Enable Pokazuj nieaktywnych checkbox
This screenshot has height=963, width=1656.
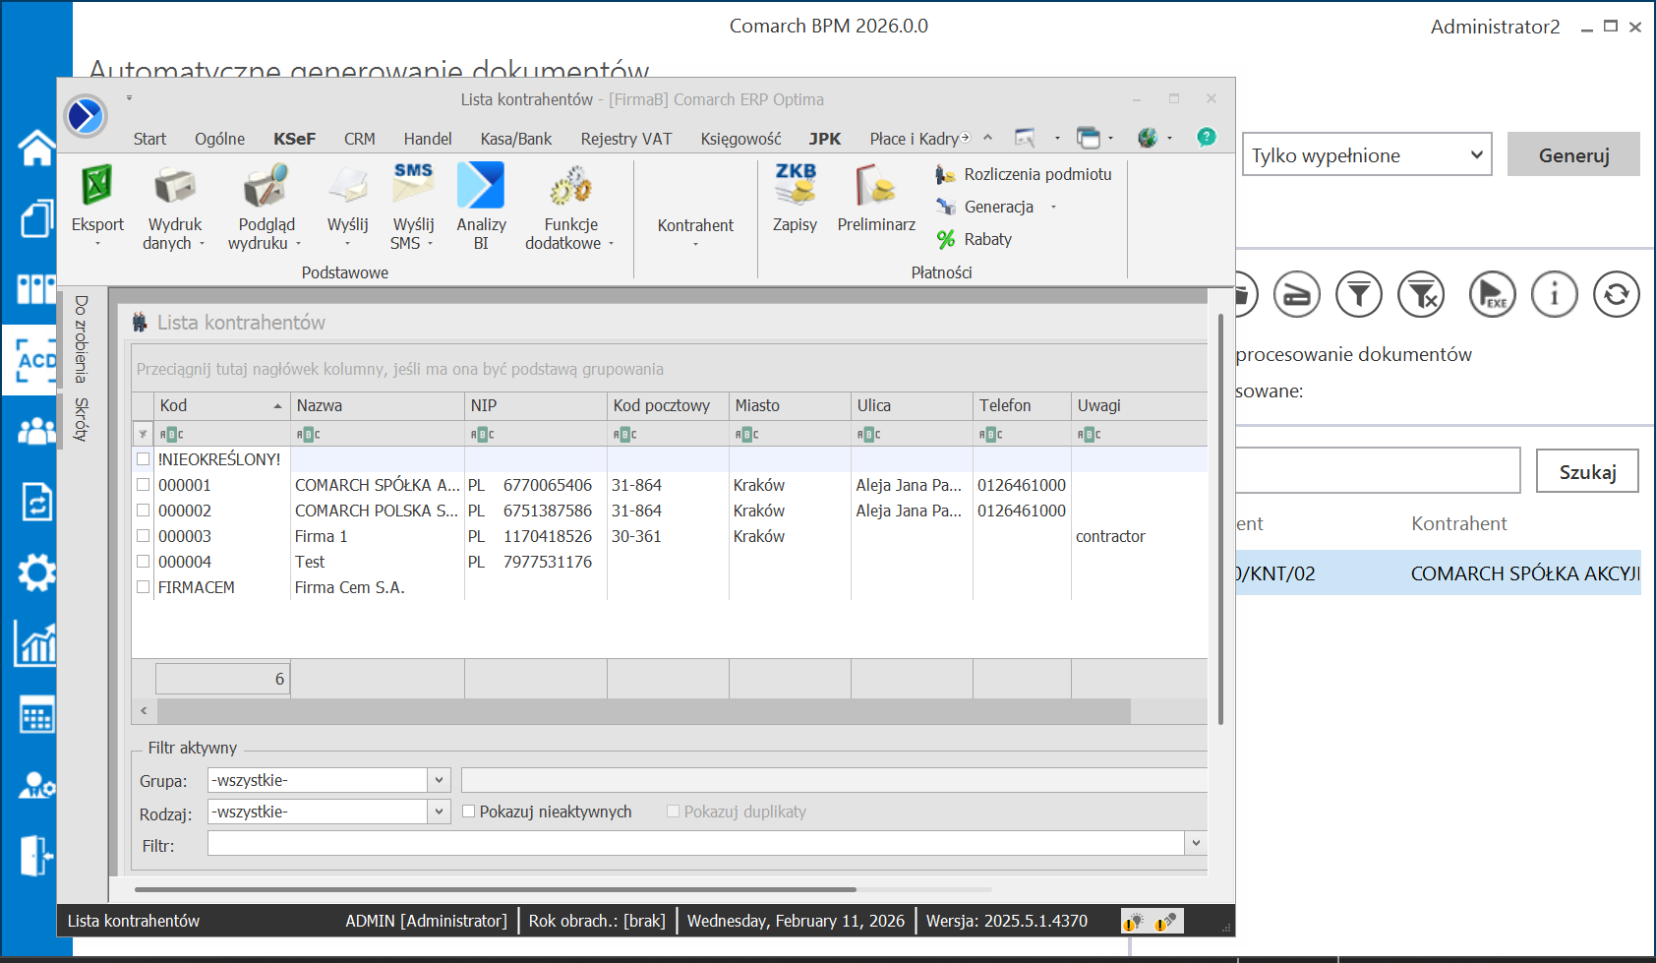click(469, 812)
